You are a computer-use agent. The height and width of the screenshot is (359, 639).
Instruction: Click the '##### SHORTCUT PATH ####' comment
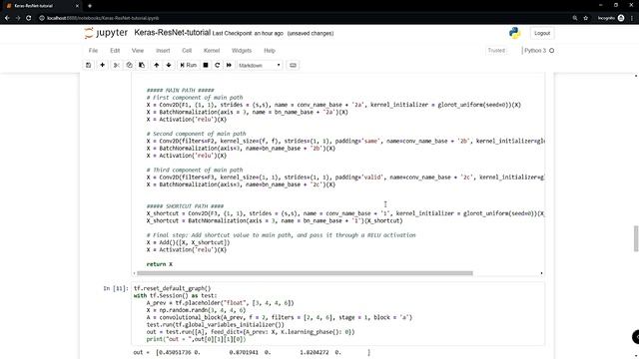click(x=185, y=206)
